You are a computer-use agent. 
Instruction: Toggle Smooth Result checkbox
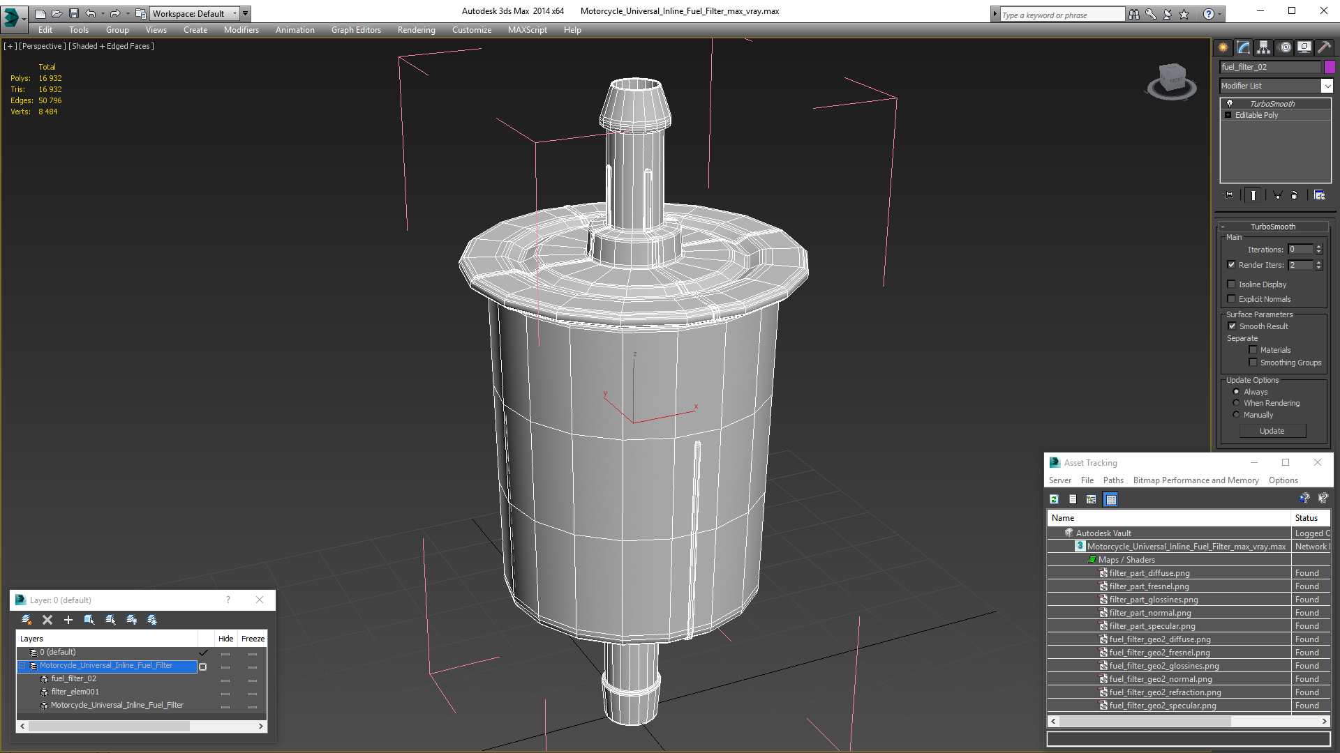[x=1233, y=326]
